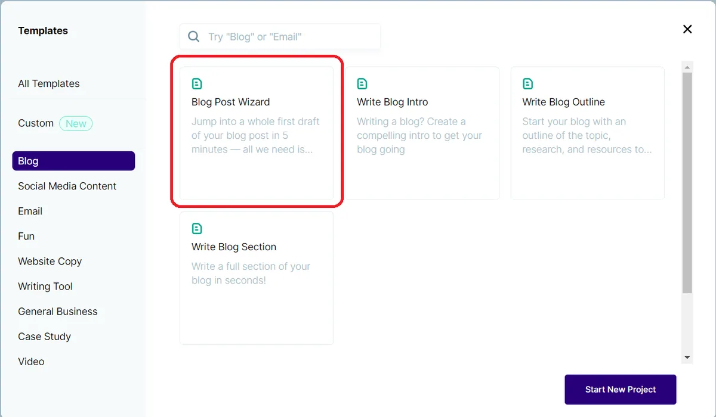
Task: Click the vertical scrollbar thumb
Action: [687, 182]
